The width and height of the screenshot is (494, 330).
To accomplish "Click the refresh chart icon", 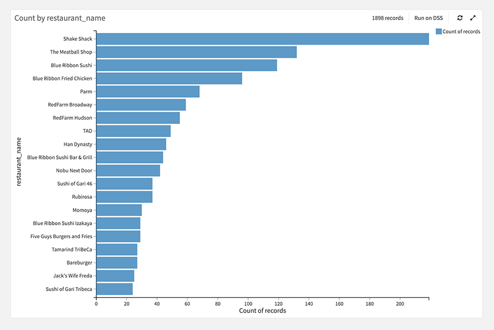I will (460, 18).
